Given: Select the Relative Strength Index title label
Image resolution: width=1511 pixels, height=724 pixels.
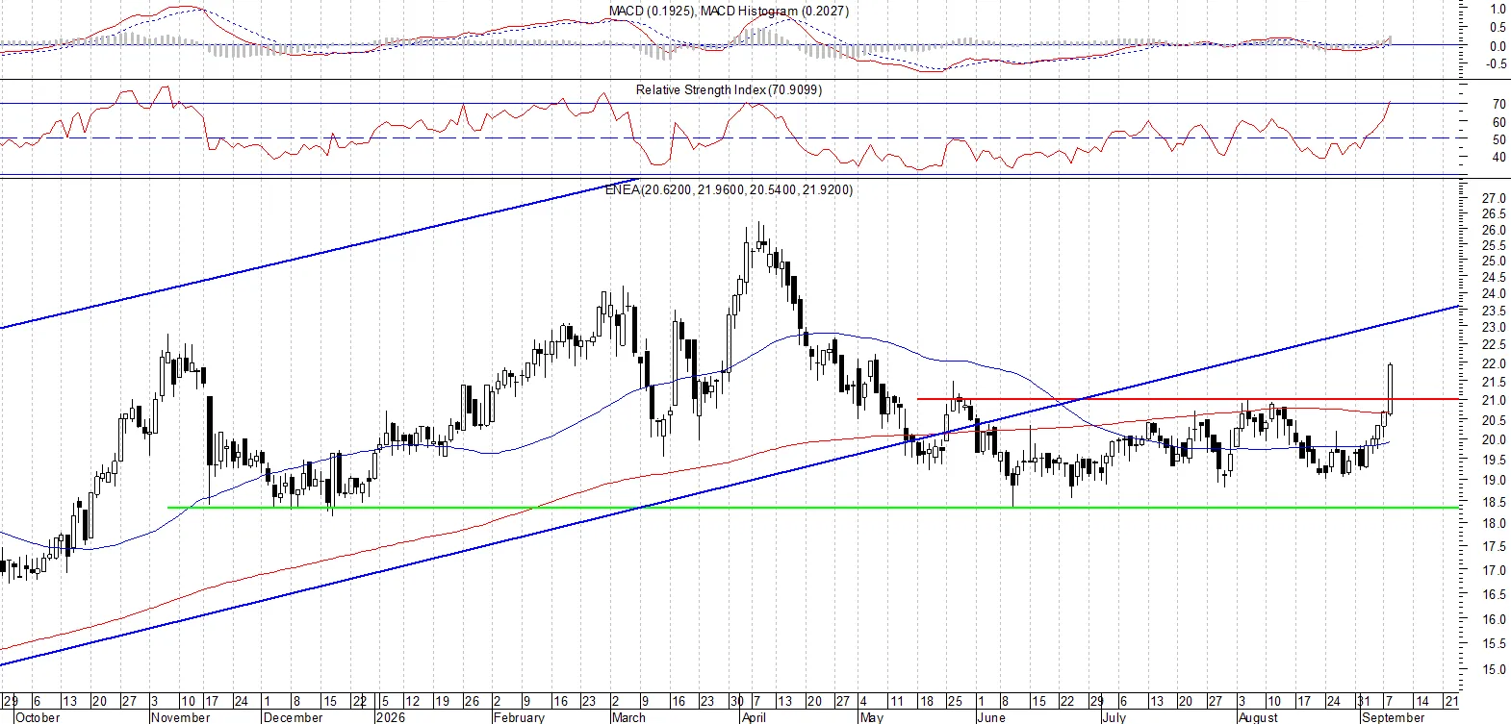Looking at the screenshot, I should pyautogui.click(x=729, y=89).
